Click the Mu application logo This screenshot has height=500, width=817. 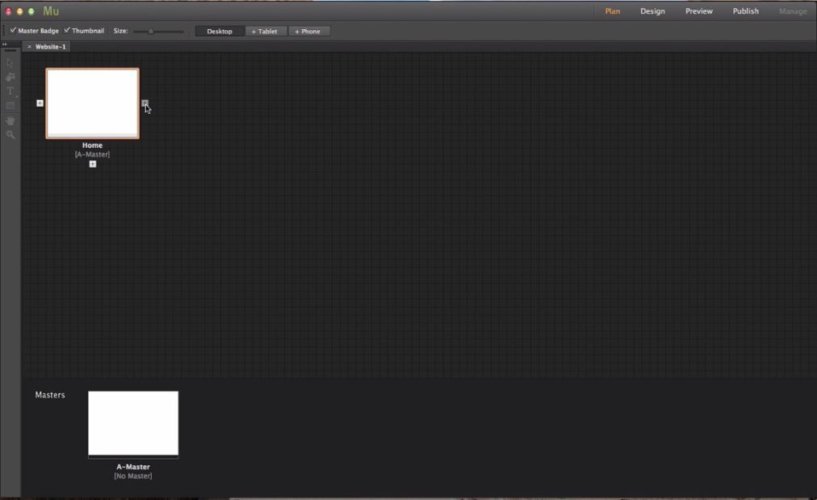[51, 11]
